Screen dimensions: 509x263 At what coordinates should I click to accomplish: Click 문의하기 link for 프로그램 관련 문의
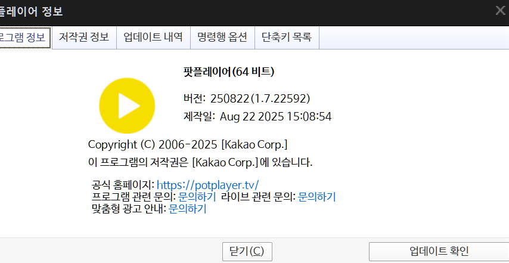coord(197,197)
